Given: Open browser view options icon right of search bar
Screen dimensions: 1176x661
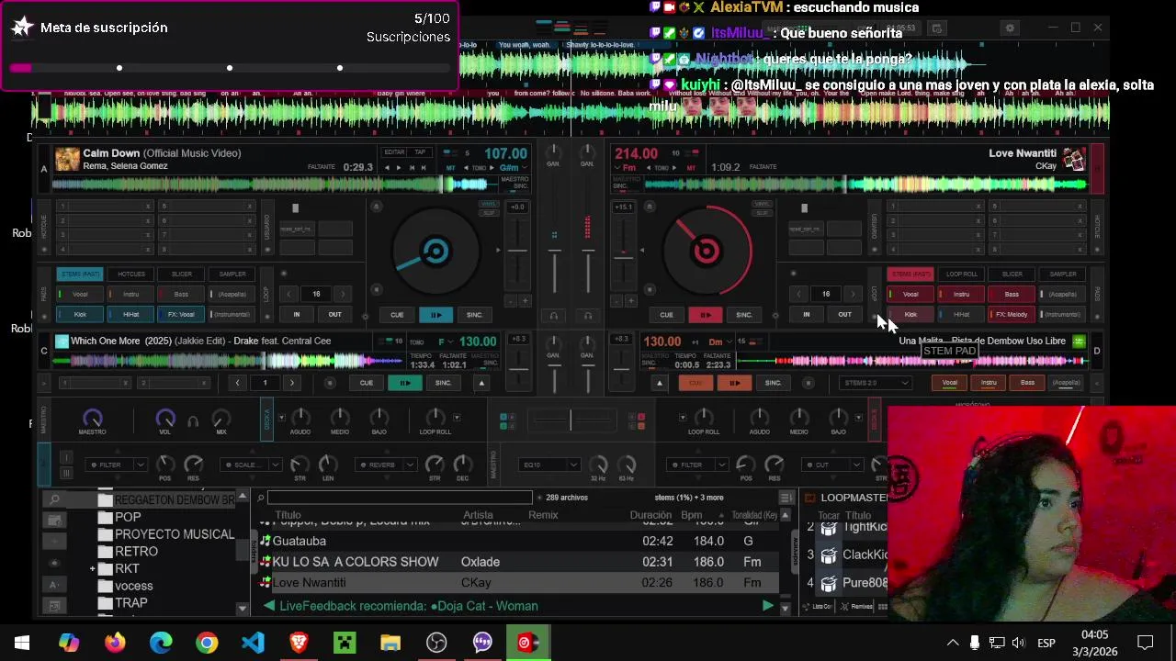Looking at the screenshot, I should tap(786, 498).
